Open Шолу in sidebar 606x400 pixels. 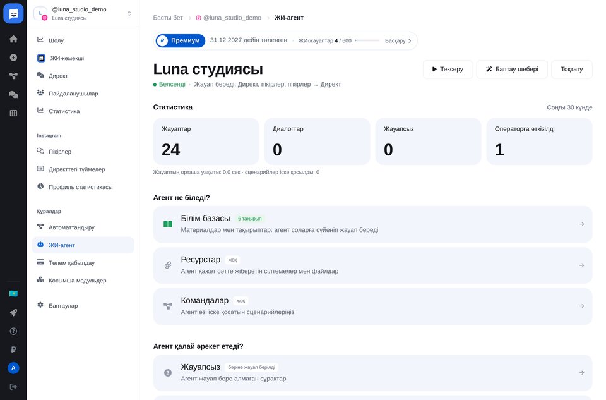click(x=83, y=40)
